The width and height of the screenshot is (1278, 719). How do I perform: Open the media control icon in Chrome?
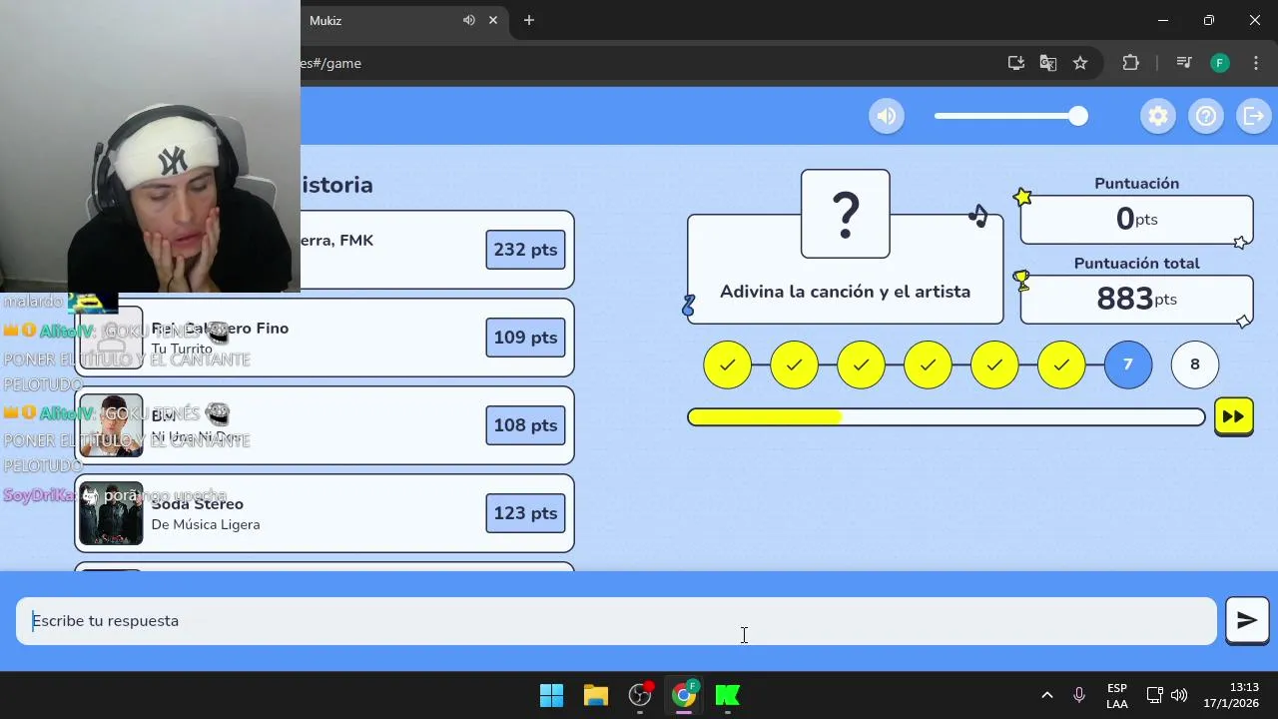pyautogui.click(x=1184, y=63)
